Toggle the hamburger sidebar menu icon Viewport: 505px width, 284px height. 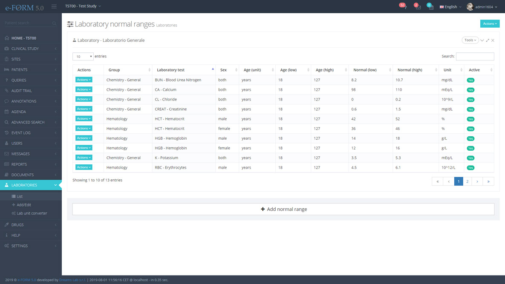point(54,6)
